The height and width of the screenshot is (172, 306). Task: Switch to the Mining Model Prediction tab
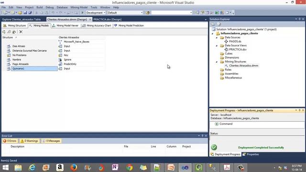(x=129, y=25)
